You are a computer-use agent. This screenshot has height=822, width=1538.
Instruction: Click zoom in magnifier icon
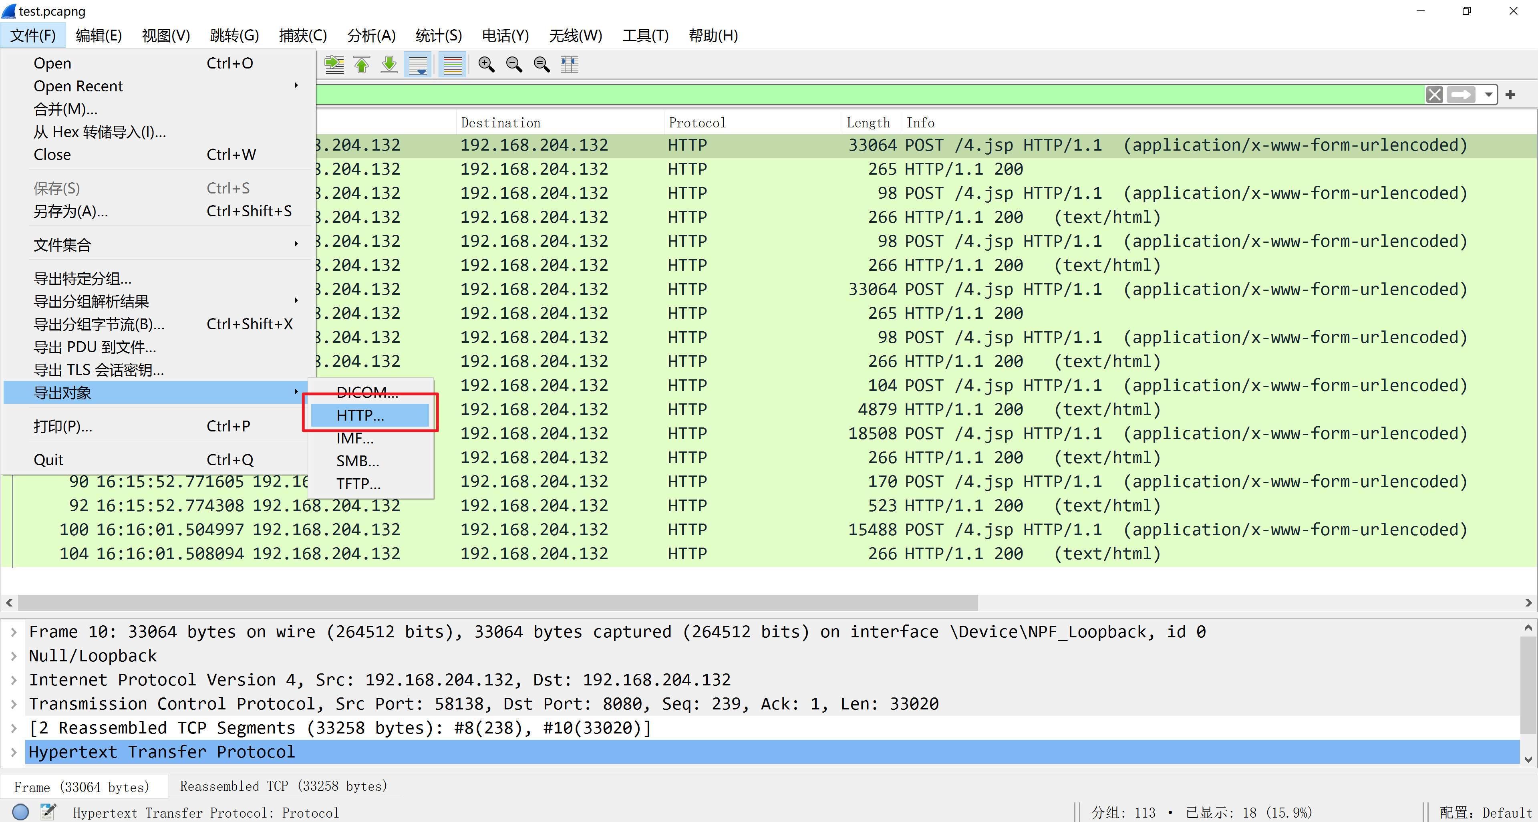pos(487,64)
